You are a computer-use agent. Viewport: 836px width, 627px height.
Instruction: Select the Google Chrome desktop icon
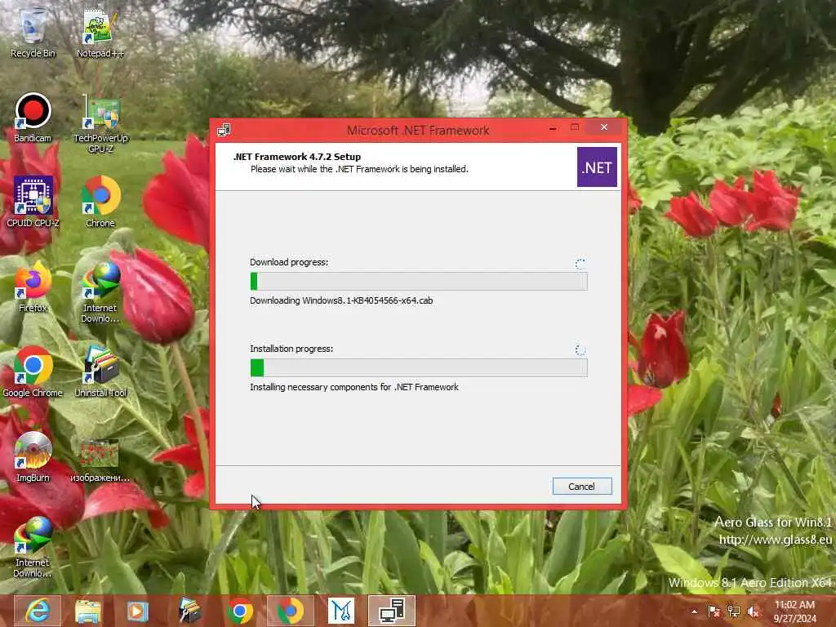tap(33, 371)
